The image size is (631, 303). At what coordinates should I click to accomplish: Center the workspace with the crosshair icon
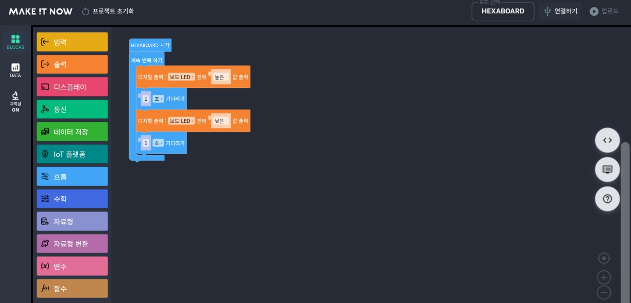tap(604, 258)
